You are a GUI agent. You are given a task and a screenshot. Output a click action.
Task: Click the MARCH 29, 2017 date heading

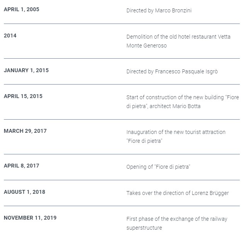pyautogui.click(x=25, y=131)
